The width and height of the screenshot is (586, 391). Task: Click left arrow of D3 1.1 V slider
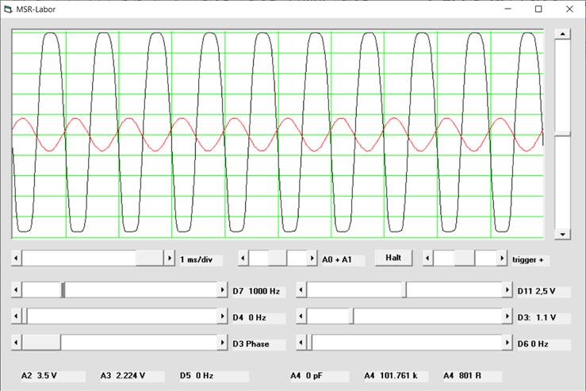click(x=301, y=316)
